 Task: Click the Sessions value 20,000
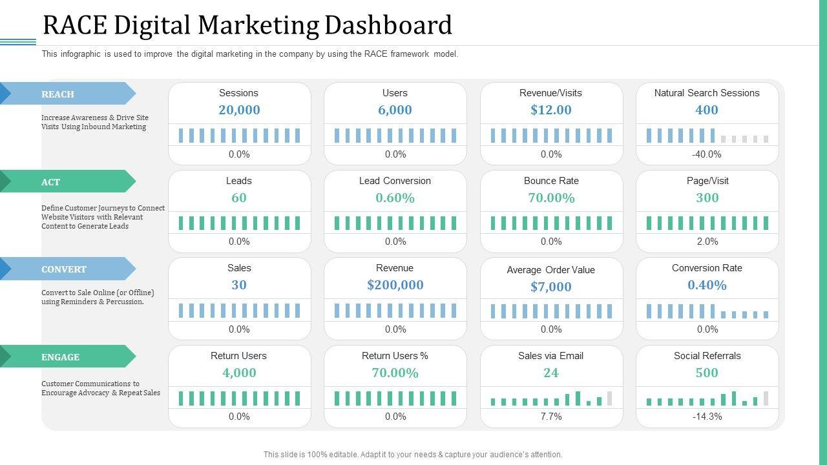[239, 110]
